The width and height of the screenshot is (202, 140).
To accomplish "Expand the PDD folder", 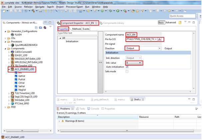I will pos(5,107).
